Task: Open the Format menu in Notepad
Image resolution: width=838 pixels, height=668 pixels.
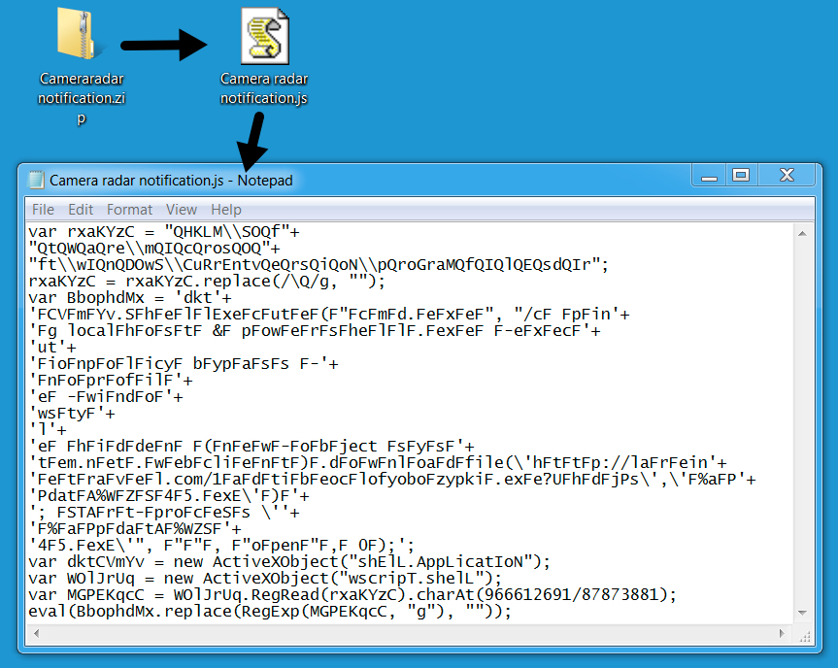Action: tap(129, 210)
